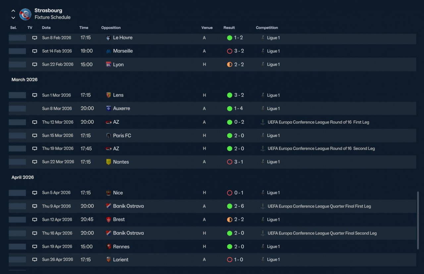Toggle selection box for Lorient fixture
424x274 pixels.
[17, 260]
